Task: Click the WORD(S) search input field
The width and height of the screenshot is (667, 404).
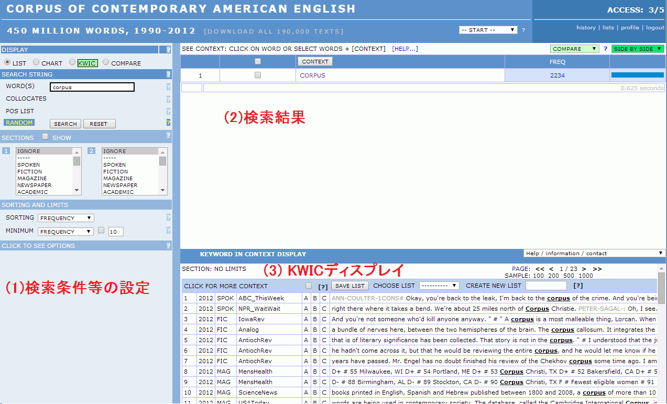Action: [92, 87]
